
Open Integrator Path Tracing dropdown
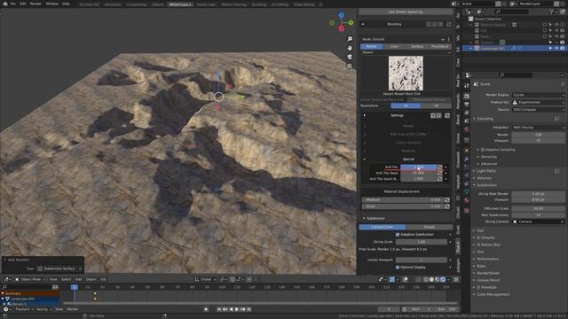[539, 128]
